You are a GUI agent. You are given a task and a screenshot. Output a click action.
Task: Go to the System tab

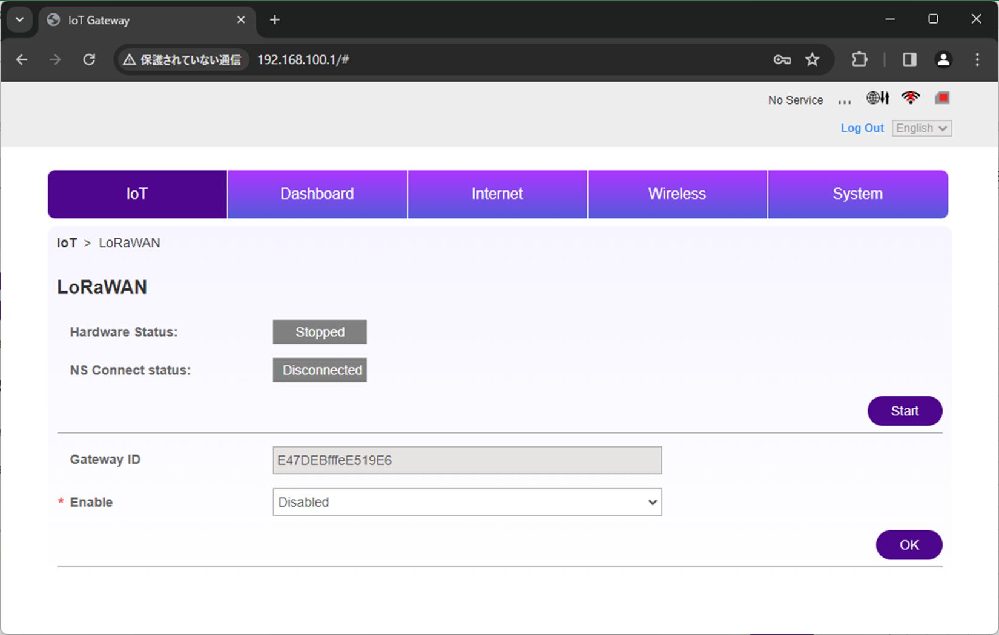tap(857, 194)
